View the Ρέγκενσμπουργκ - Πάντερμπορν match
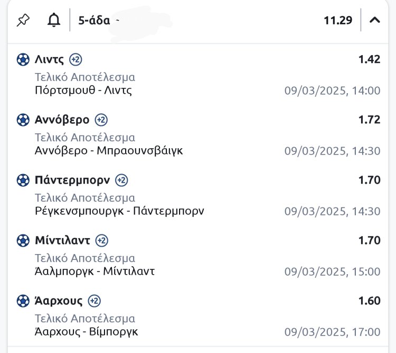 119,211
